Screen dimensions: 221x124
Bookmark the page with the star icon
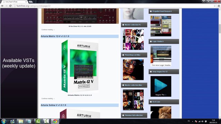click(215, 6)
